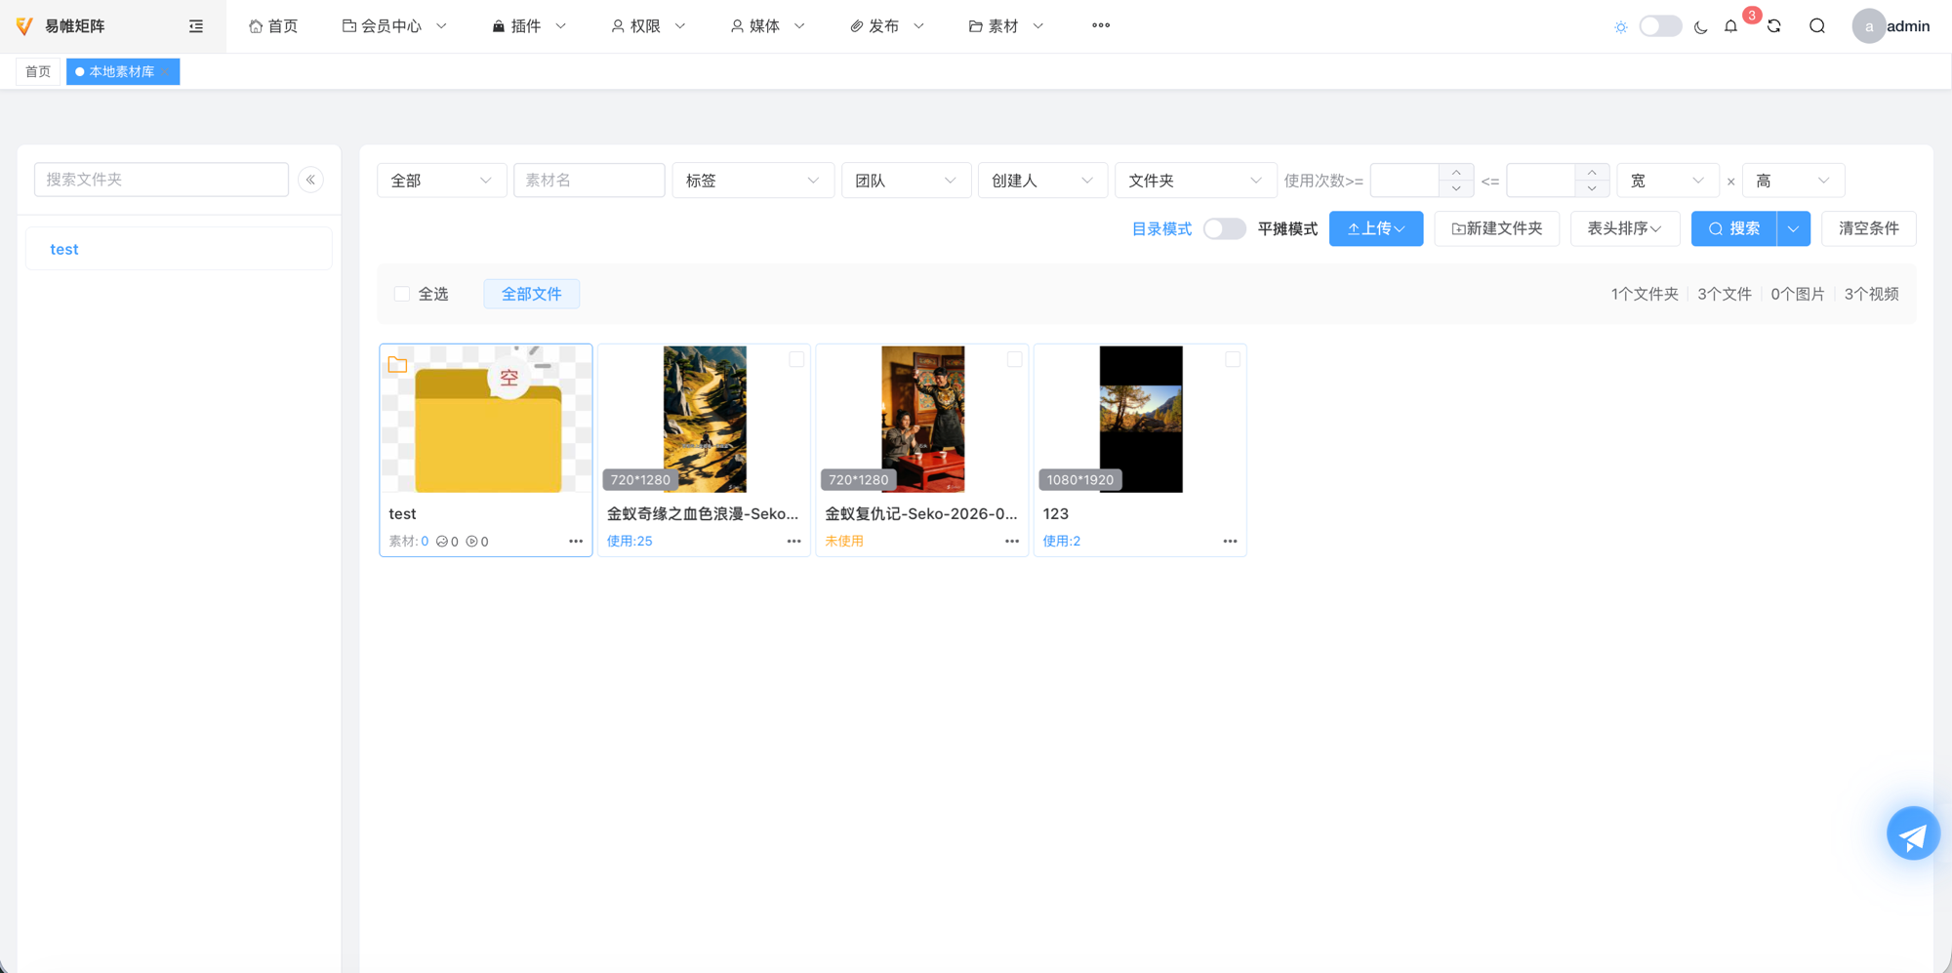Toggle between 目录模式 and 平摊模式
Viewport: 1952px width, 973px height.
(1224, 228)
